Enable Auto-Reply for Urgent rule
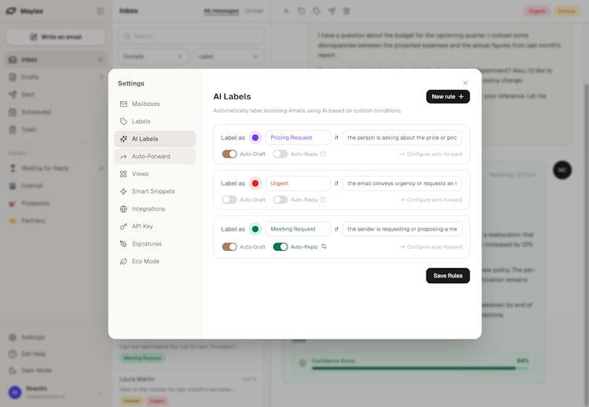Viewport: 589px width, 407px height. click(x=280, y=199)
